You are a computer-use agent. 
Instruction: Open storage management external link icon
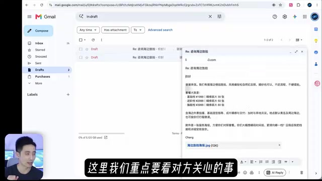click(106, 137)
